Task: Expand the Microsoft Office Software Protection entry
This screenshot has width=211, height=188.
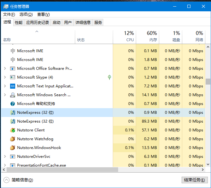Action: tap(5, 69)
